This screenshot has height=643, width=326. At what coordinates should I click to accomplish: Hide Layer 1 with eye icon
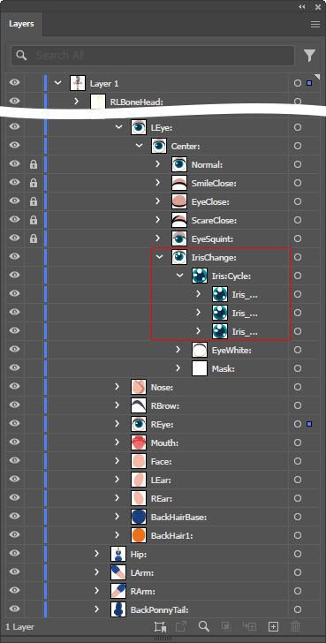pos(15,83)
